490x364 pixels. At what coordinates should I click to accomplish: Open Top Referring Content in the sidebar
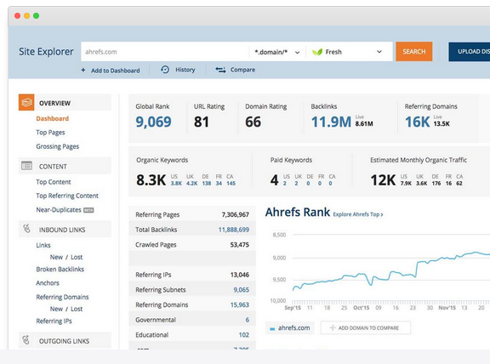pyautogui.click(x=67, y=196)
